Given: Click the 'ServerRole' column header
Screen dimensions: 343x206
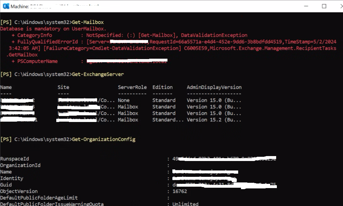Looking at the screenshot, I should (132, 87).
